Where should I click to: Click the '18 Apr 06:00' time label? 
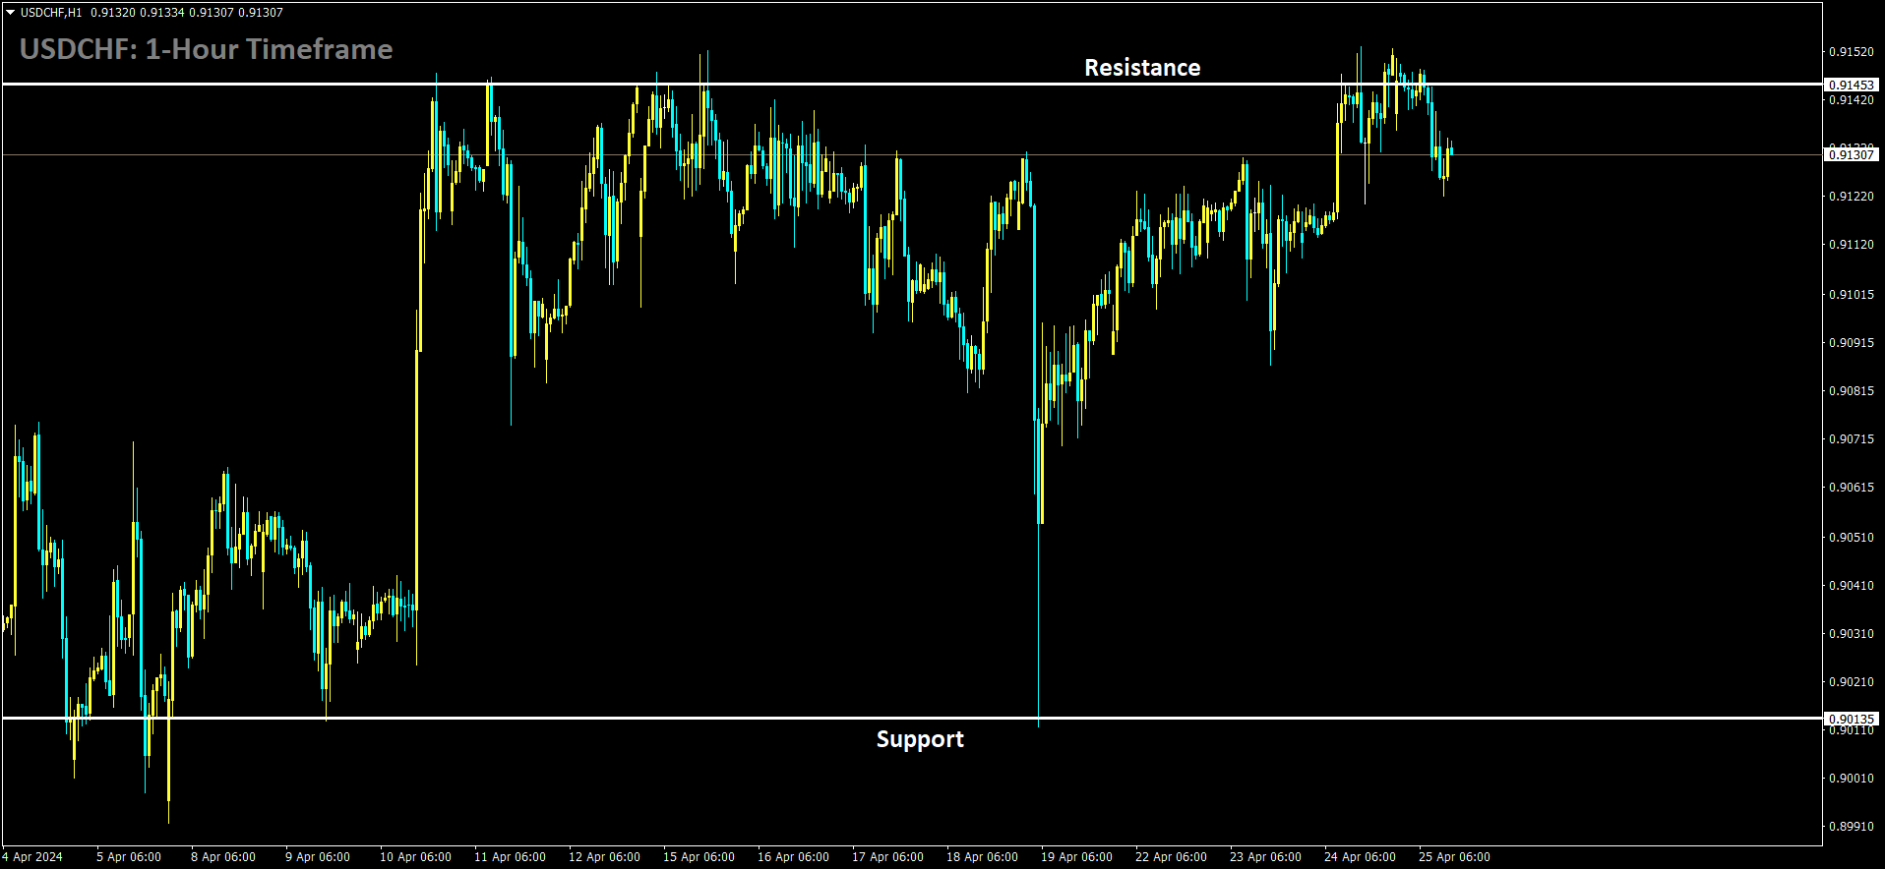[x=982, y=857]
